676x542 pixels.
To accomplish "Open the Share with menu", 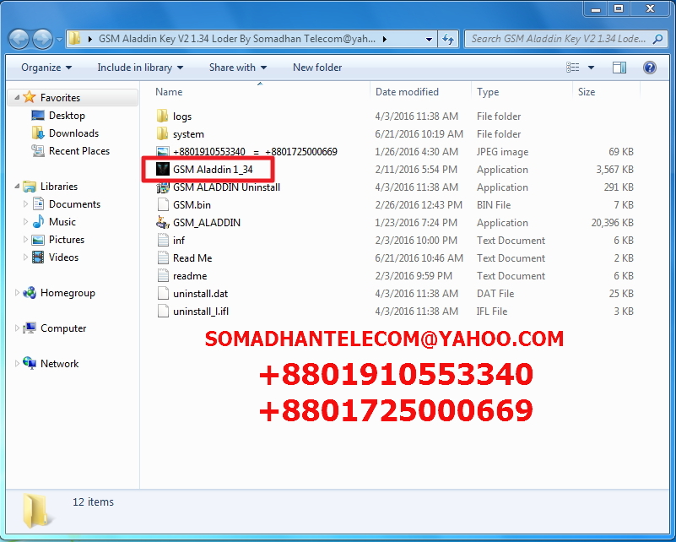I will pos(238,68).
